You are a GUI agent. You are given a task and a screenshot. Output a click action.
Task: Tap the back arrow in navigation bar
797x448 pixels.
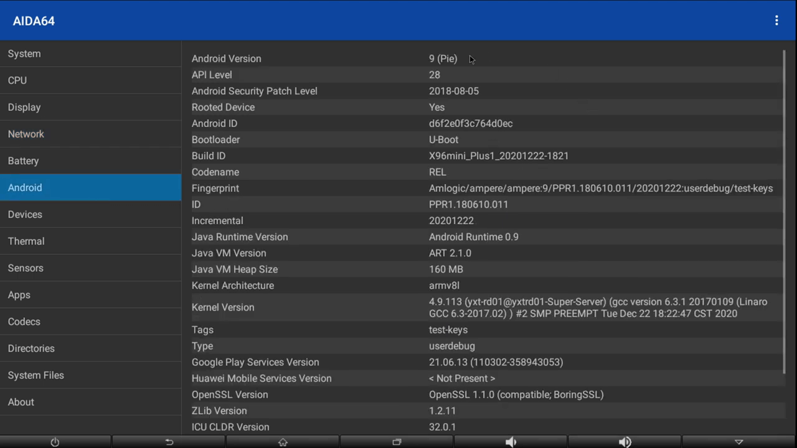[169, 442]
